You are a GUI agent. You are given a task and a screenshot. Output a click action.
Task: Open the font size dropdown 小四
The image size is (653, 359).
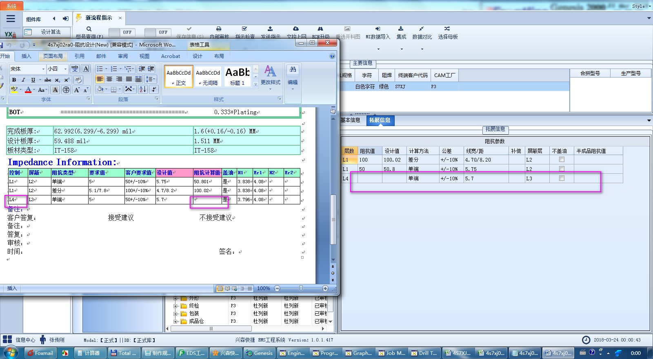65,69
